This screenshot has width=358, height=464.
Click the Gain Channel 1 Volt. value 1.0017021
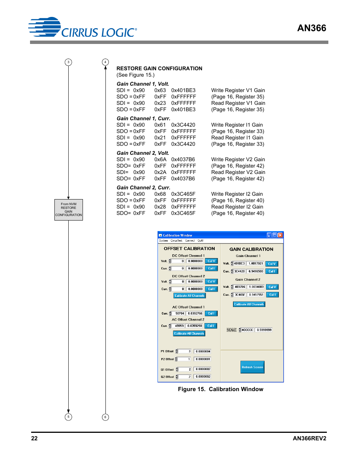pyautogui.click(x=256, y=264)
